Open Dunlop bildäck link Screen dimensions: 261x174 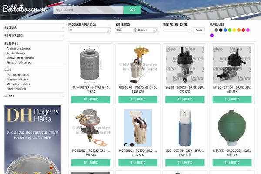pos(17,75)
